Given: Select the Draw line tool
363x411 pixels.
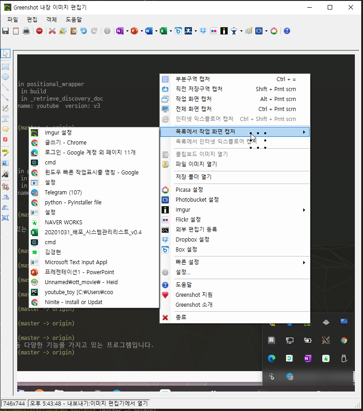Looking at the screenshot, I should [5, 87].
